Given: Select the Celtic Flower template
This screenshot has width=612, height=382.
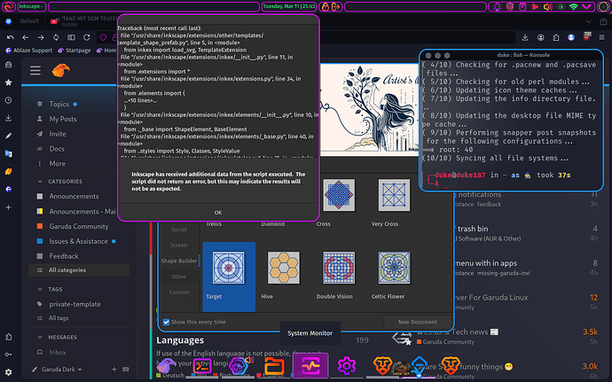Looking at the screenshot, I should click(x=394, y=268).
